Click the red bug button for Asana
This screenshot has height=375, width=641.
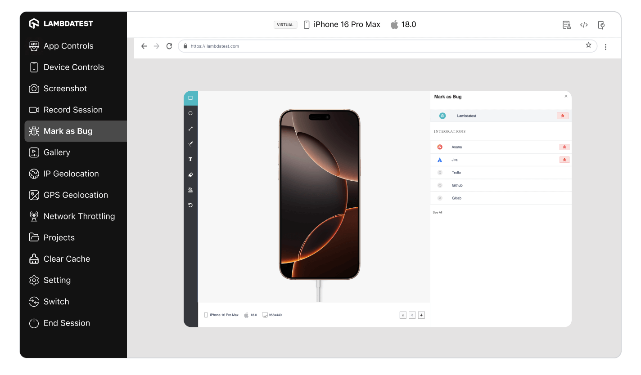pyautogui.click(x=564, y=147)
